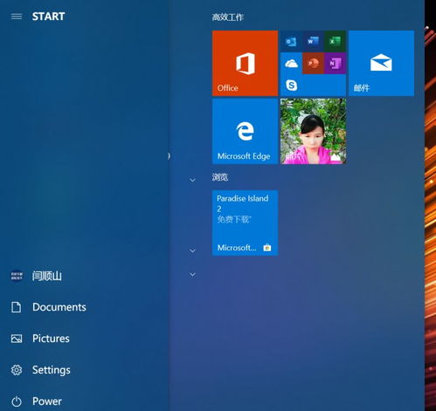Launch Word from the Office folder tile

pyautogui.click(x=313, y=41)
